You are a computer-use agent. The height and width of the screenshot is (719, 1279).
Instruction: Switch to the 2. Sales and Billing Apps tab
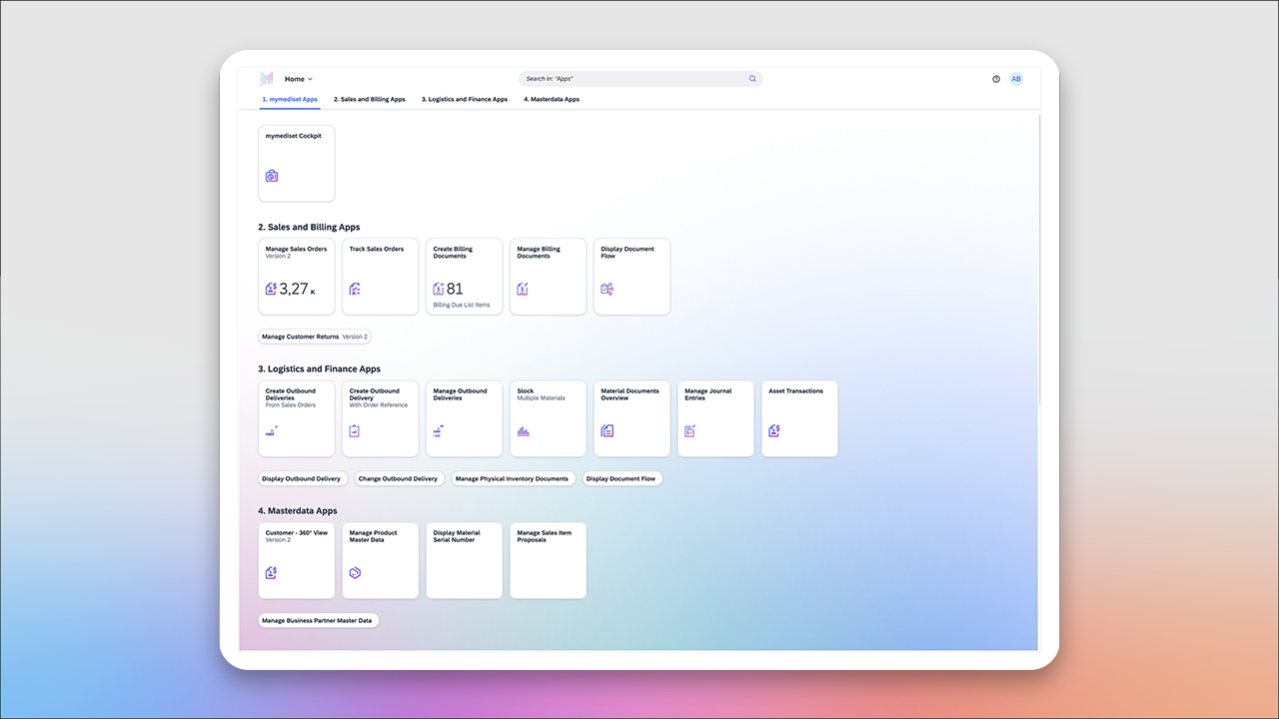point(370,100)
